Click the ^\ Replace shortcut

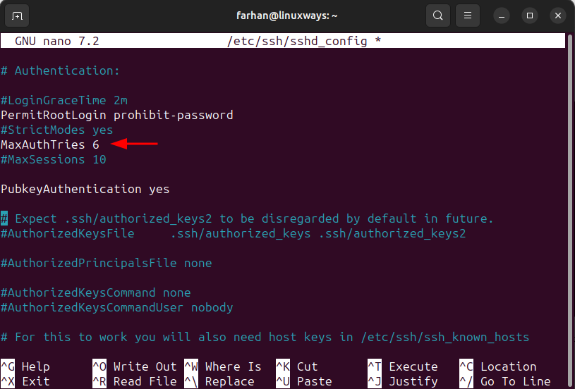coord(219,381)
